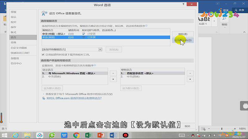Image resolution: width=248 pixels, height=139 pixels.
Task: Toggle the 让我知道何时应该下载其他校对工具 checkbox
Action: coord(43,55)
